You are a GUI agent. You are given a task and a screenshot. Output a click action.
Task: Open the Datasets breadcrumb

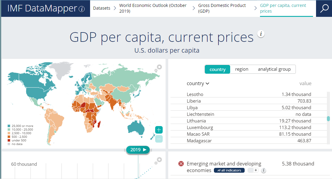pyautogui.click(x=102, y=8)
